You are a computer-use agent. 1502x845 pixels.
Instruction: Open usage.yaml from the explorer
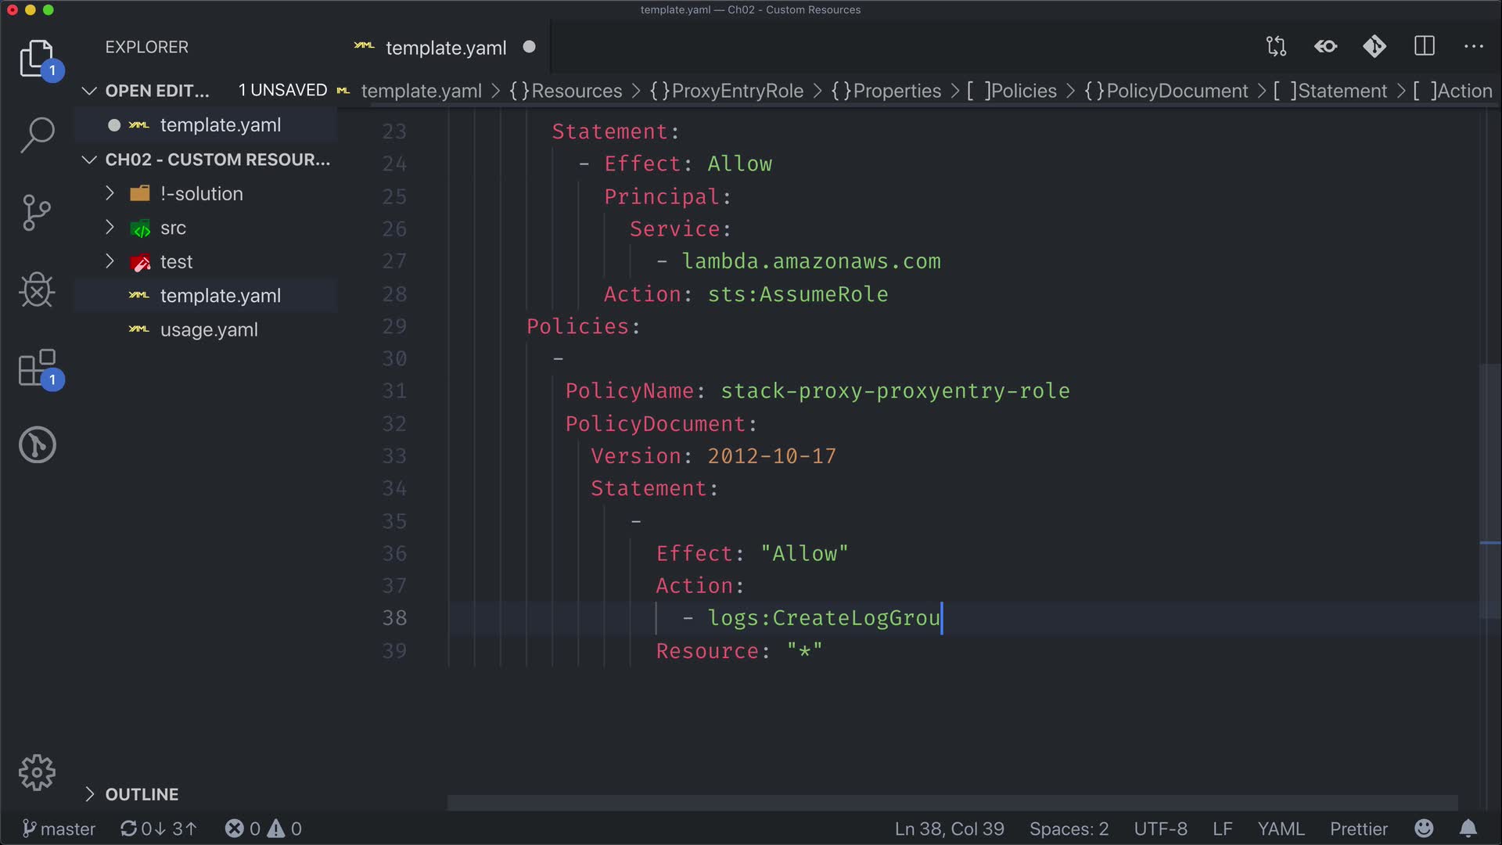pos(208,329)
